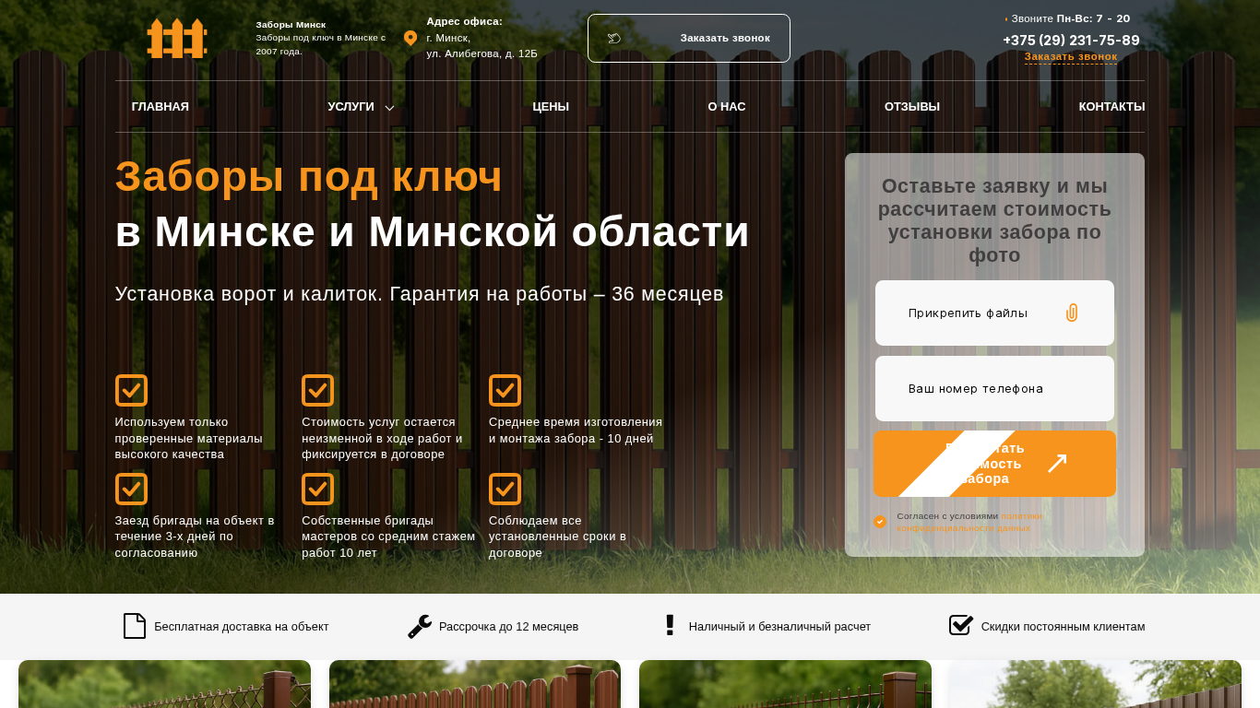This screenshot has width=1260, height=708.
Task: Click the text 'Рассрочка до 12 месяцев'
Action: pos(509,627)
